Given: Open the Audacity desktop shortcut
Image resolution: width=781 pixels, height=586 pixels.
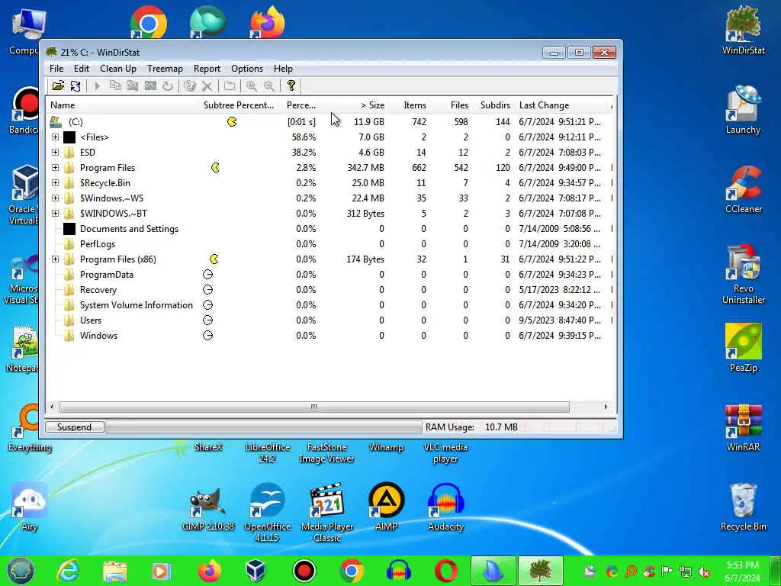Looking at the screenshot, I should 445,507.
